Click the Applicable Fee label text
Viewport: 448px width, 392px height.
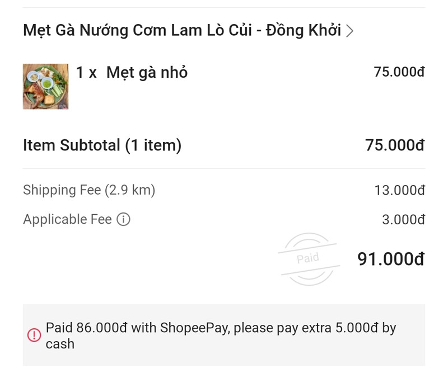click(x=67, y=220)
